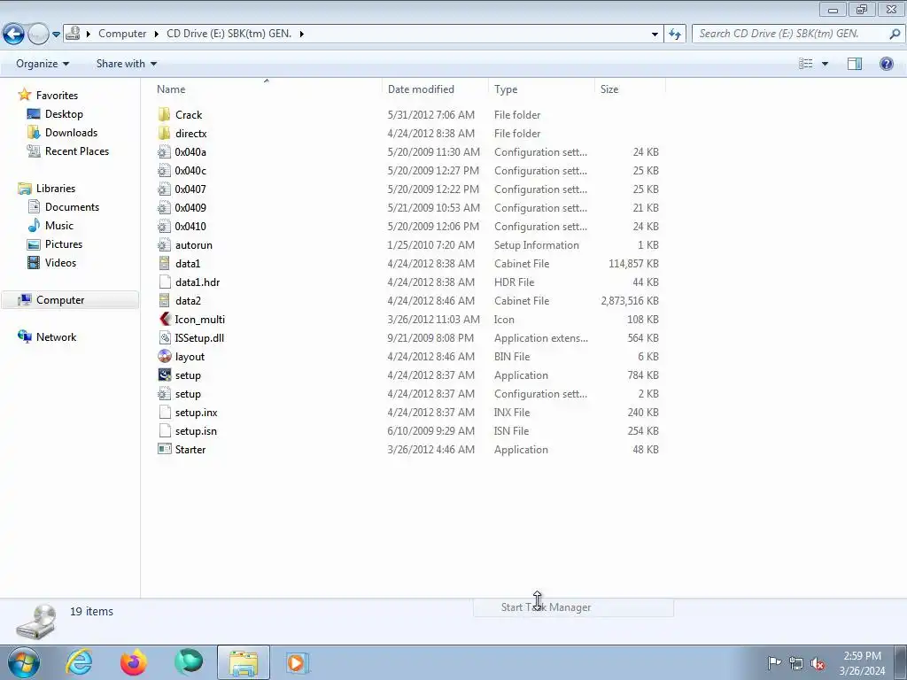907x680 pixels.
Task: Open the Help question mark icon
Action: [x=886, y=64]
